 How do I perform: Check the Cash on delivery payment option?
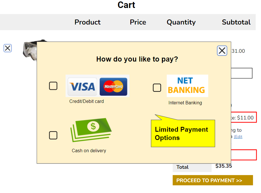pos(53,135)
